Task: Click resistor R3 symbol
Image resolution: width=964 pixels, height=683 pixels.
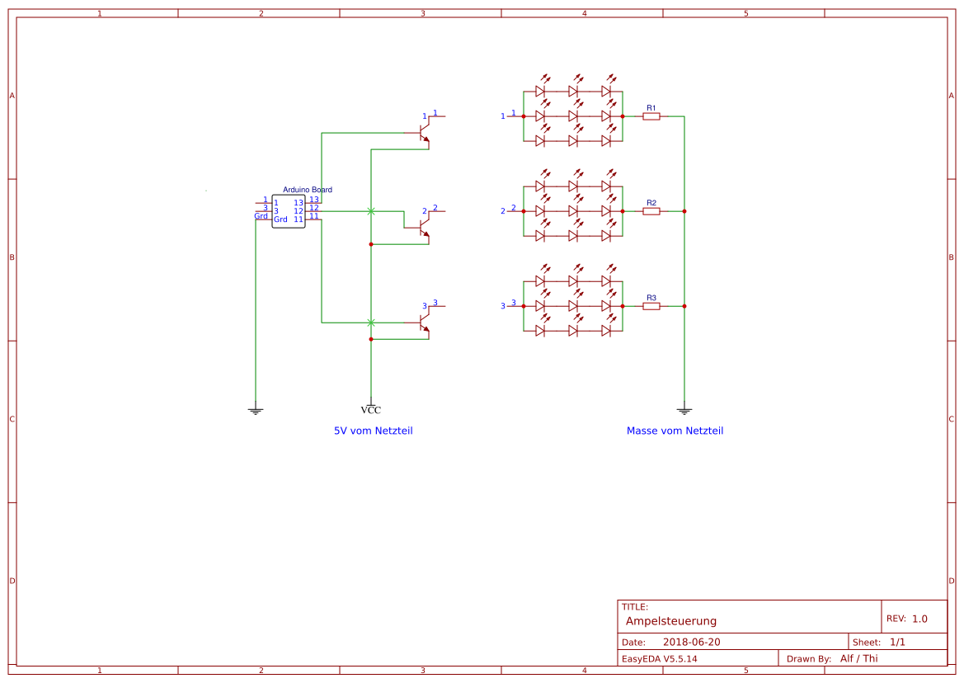Action: click(651, 304)
